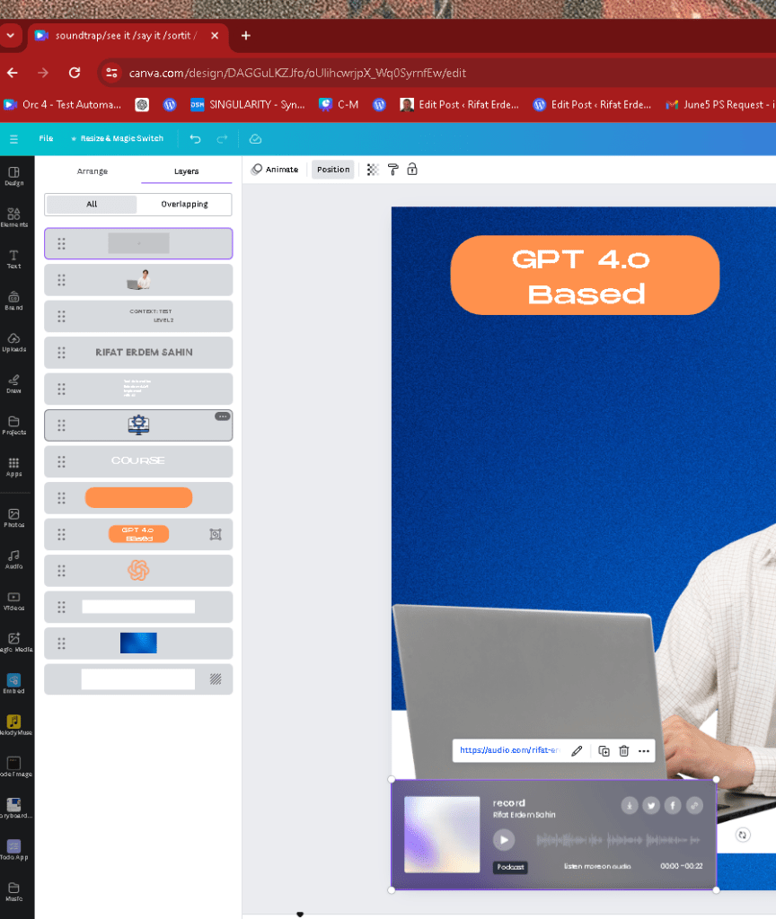Open Resize & Magic Switch
This screenshot has width=776, height=919.
click(117, 138)
